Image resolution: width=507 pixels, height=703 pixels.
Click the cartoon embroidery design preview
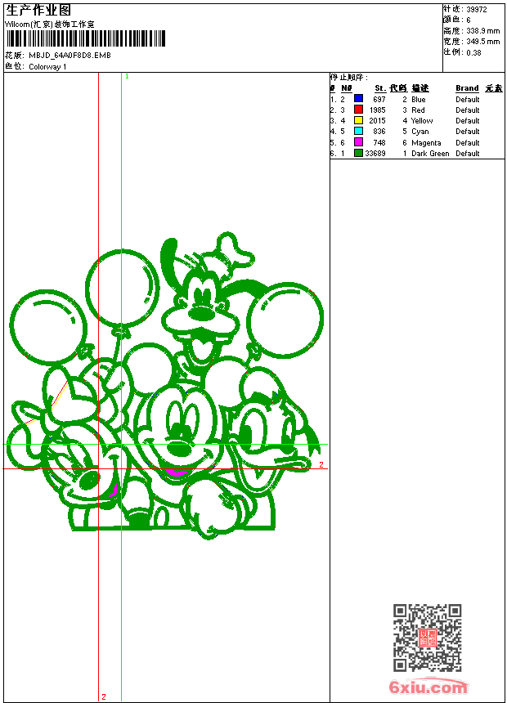pyautogui.click(x=165, y=386)
